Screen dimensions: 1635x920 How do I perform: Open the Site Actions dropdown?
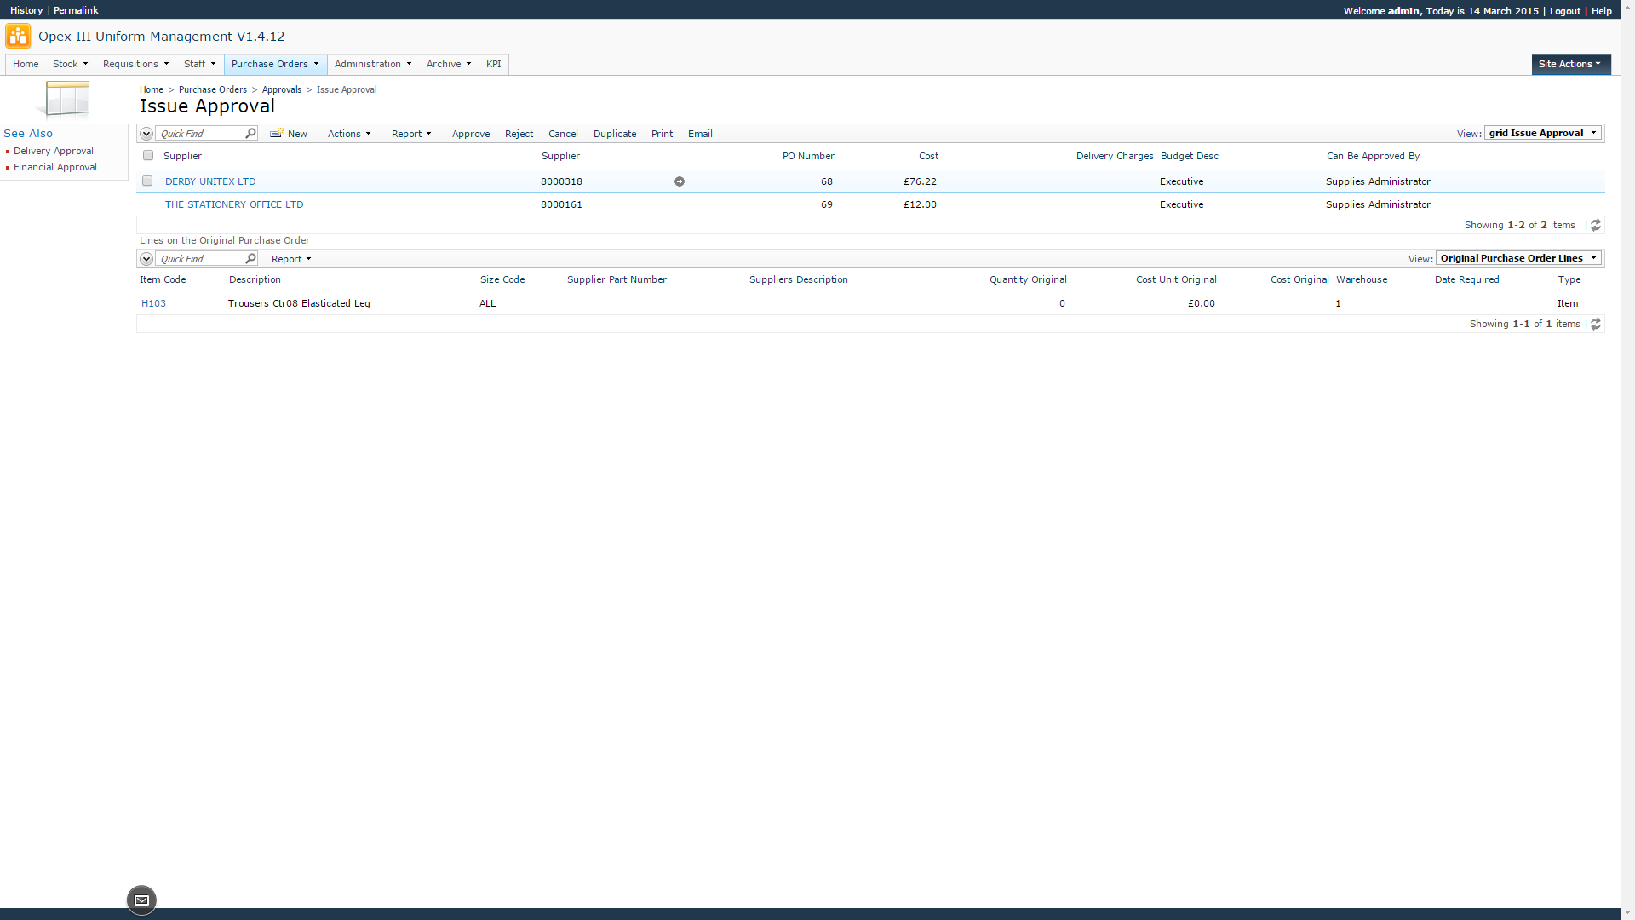1569,65
